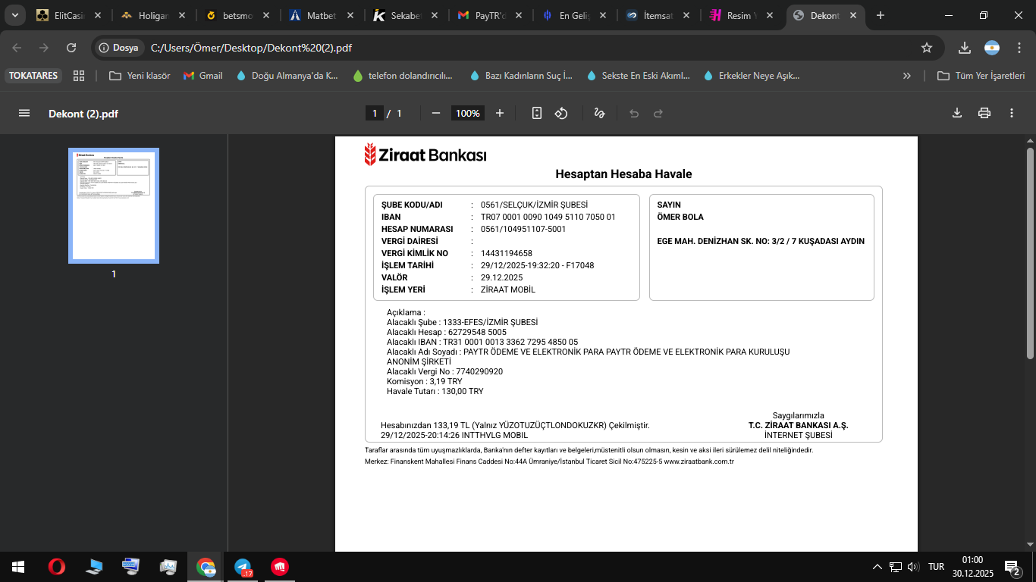Open the Bazı Kadınların Suç İ... bookmark

pos(521,76)
